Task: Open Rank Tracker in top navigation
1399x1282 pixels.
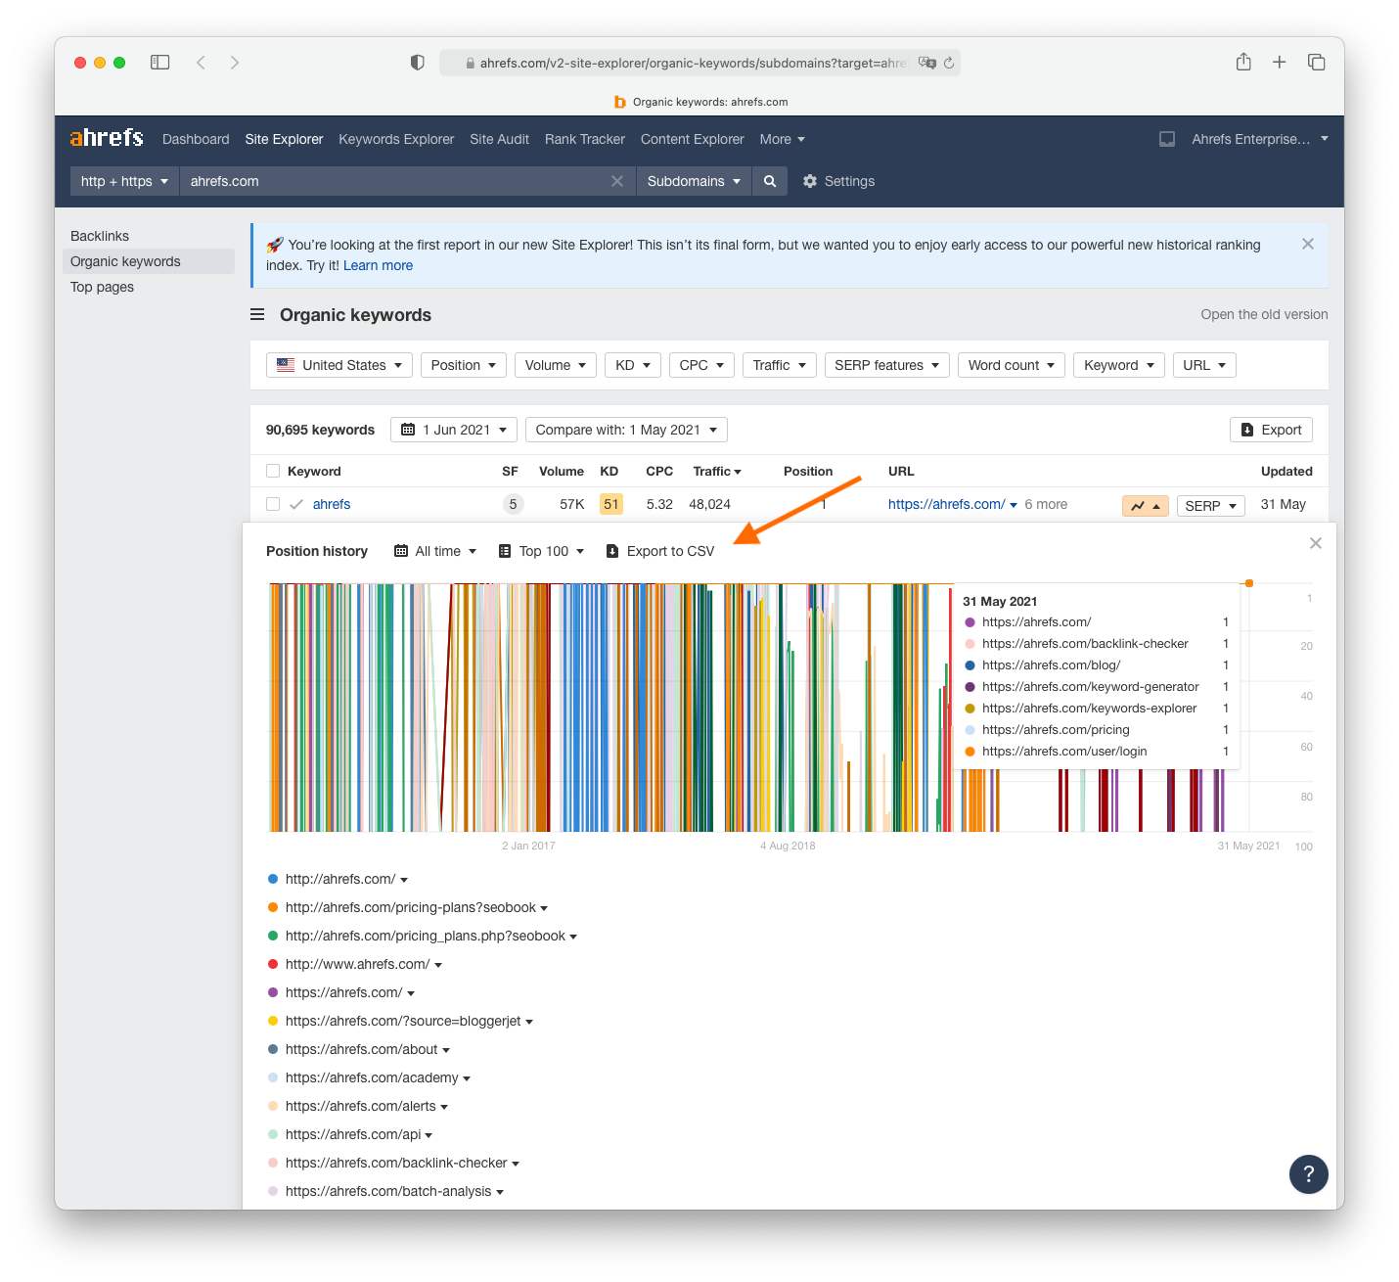Action: coord(584,139)
